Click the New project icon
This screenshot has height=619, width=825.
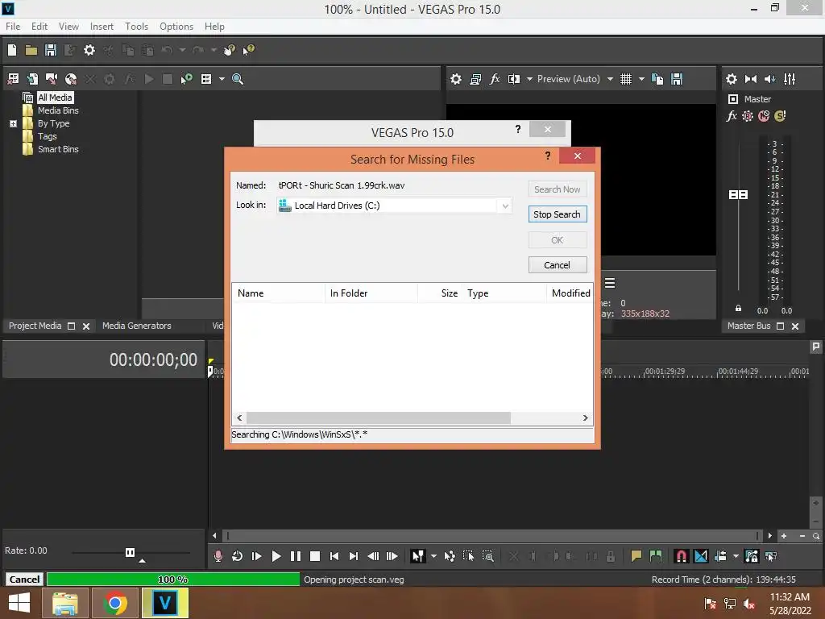pos(12,50)
